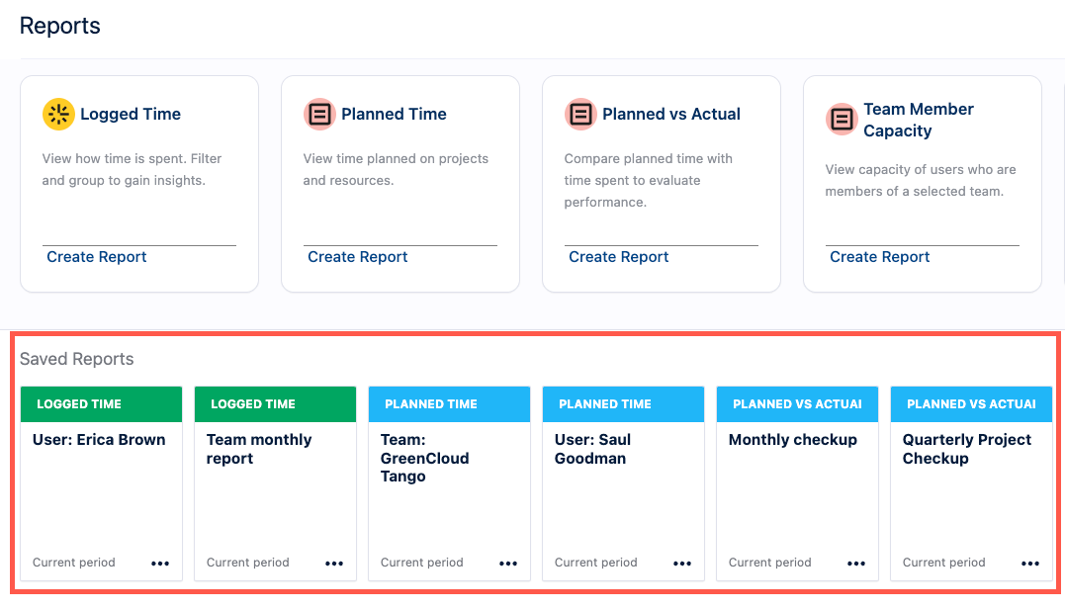Viewport: 1065px width, 610px height.
Task: Open the User: Erica Brown saved report
Action: point(99,440)
